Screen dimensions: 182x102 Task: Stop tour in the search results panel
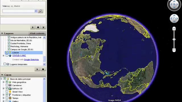(38, 27)
